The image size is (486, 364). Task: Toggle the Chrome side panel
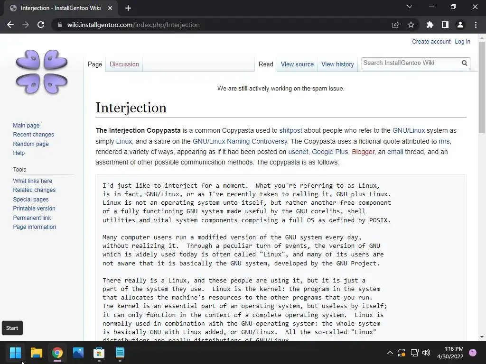tap(445, 25)
